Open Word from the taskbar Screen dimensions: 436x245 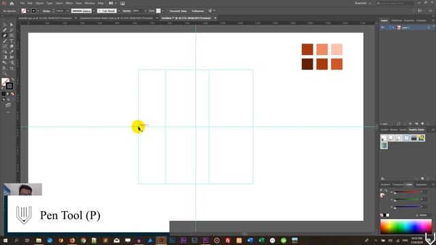pos(250,240)
